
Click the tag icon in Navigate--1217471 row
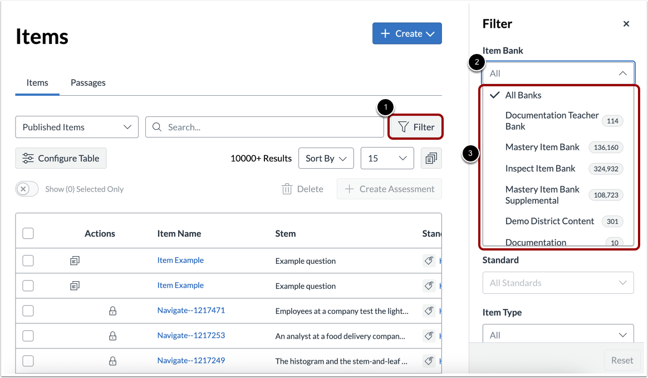pos(429,311)
